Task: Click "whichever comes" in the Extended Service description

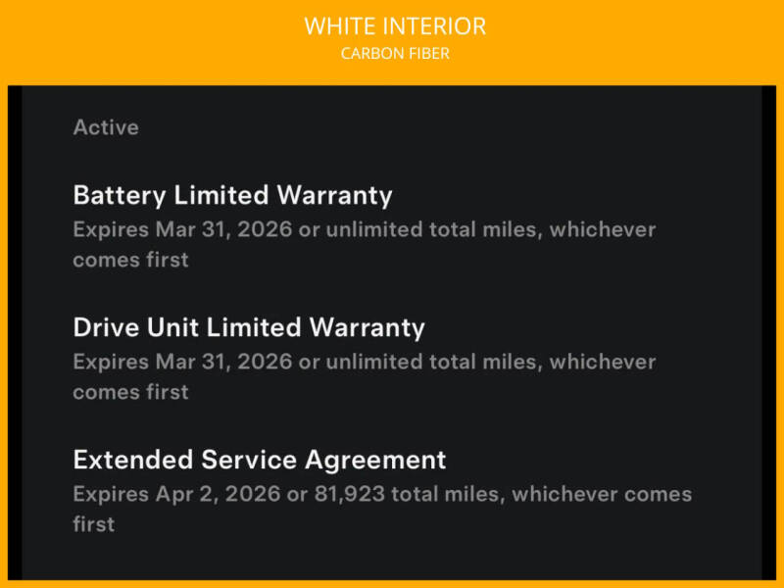Action: [601, 494]
